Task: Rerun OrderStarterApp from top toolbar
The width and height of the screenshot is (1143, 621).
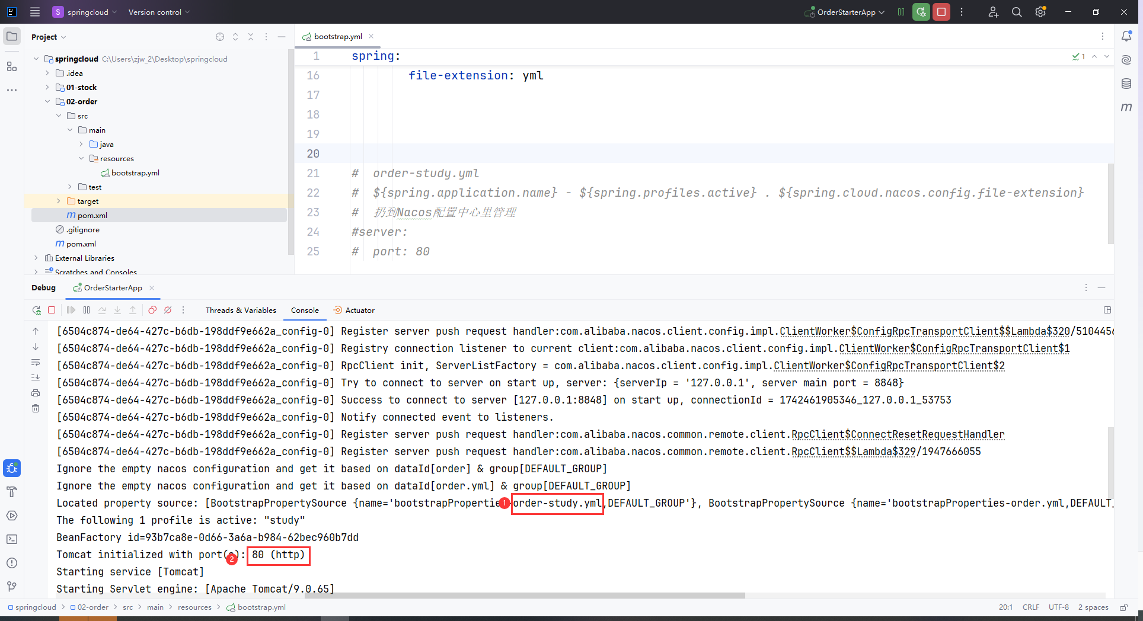Action: [921, 12]
